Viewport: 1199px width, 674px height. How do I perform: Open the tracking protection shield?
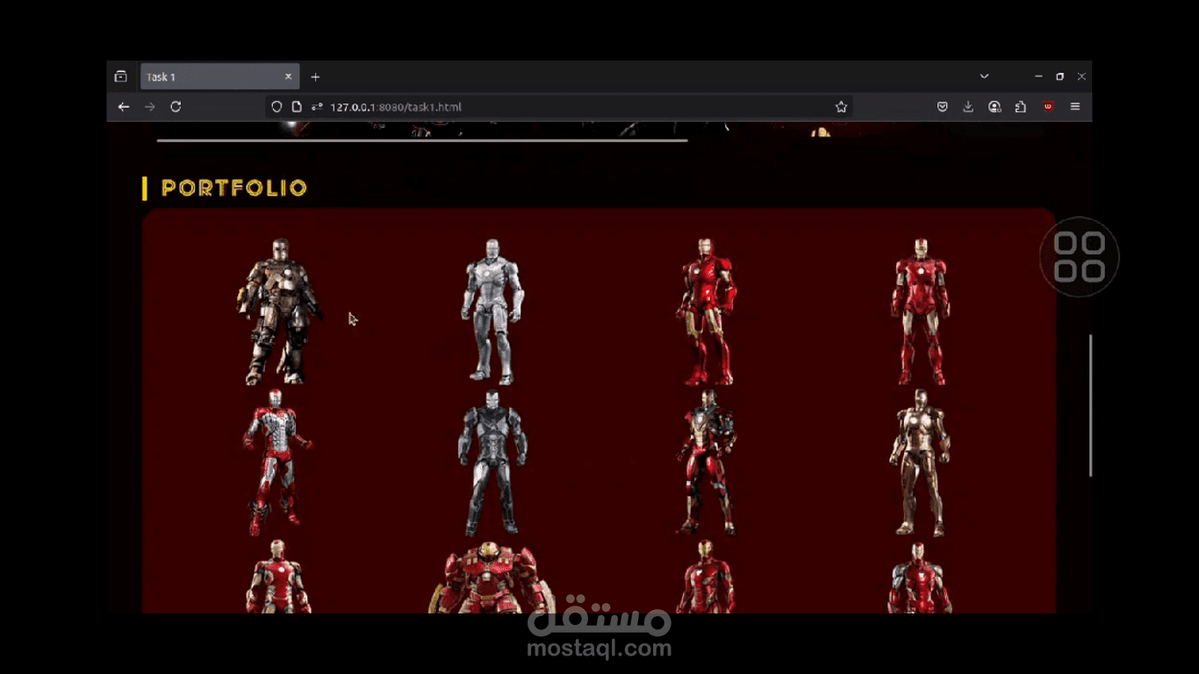click(x=276, y=107)
